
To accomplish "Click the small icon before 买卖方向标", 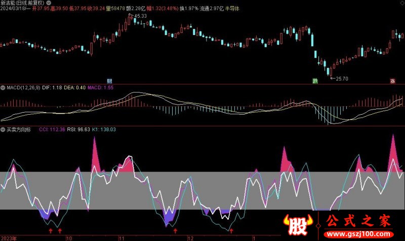I will coord(3,129).
